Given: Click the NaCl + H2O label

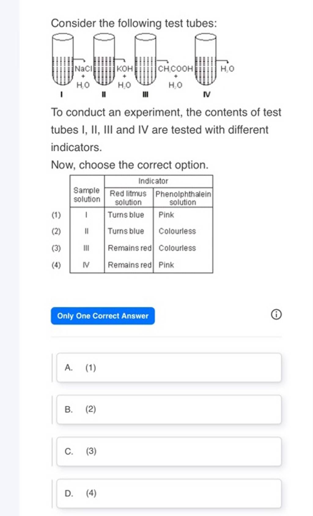Looking at the screenshot, I should pyautogui.click(x=83, y=73).
